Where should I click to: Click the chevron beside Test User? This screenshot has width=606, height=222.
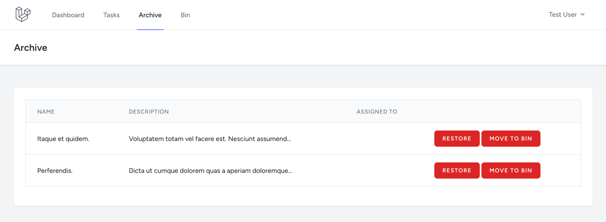coord(583,15)
